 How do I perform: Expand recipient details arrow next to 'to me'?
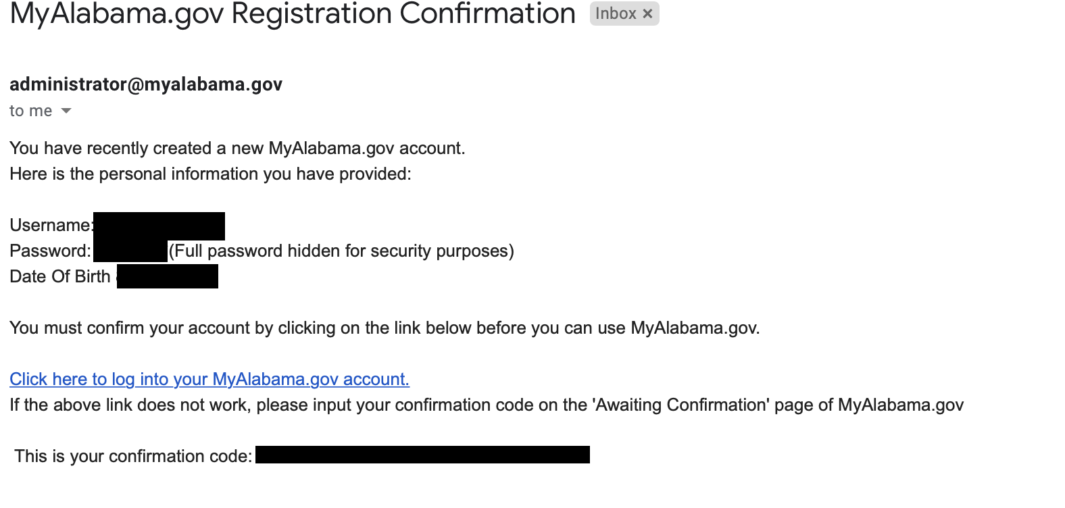click(66, 111)
